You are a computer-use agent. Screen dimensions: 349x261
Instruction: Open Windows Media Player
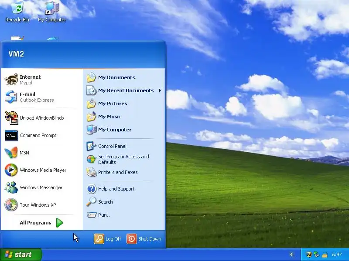41,170
